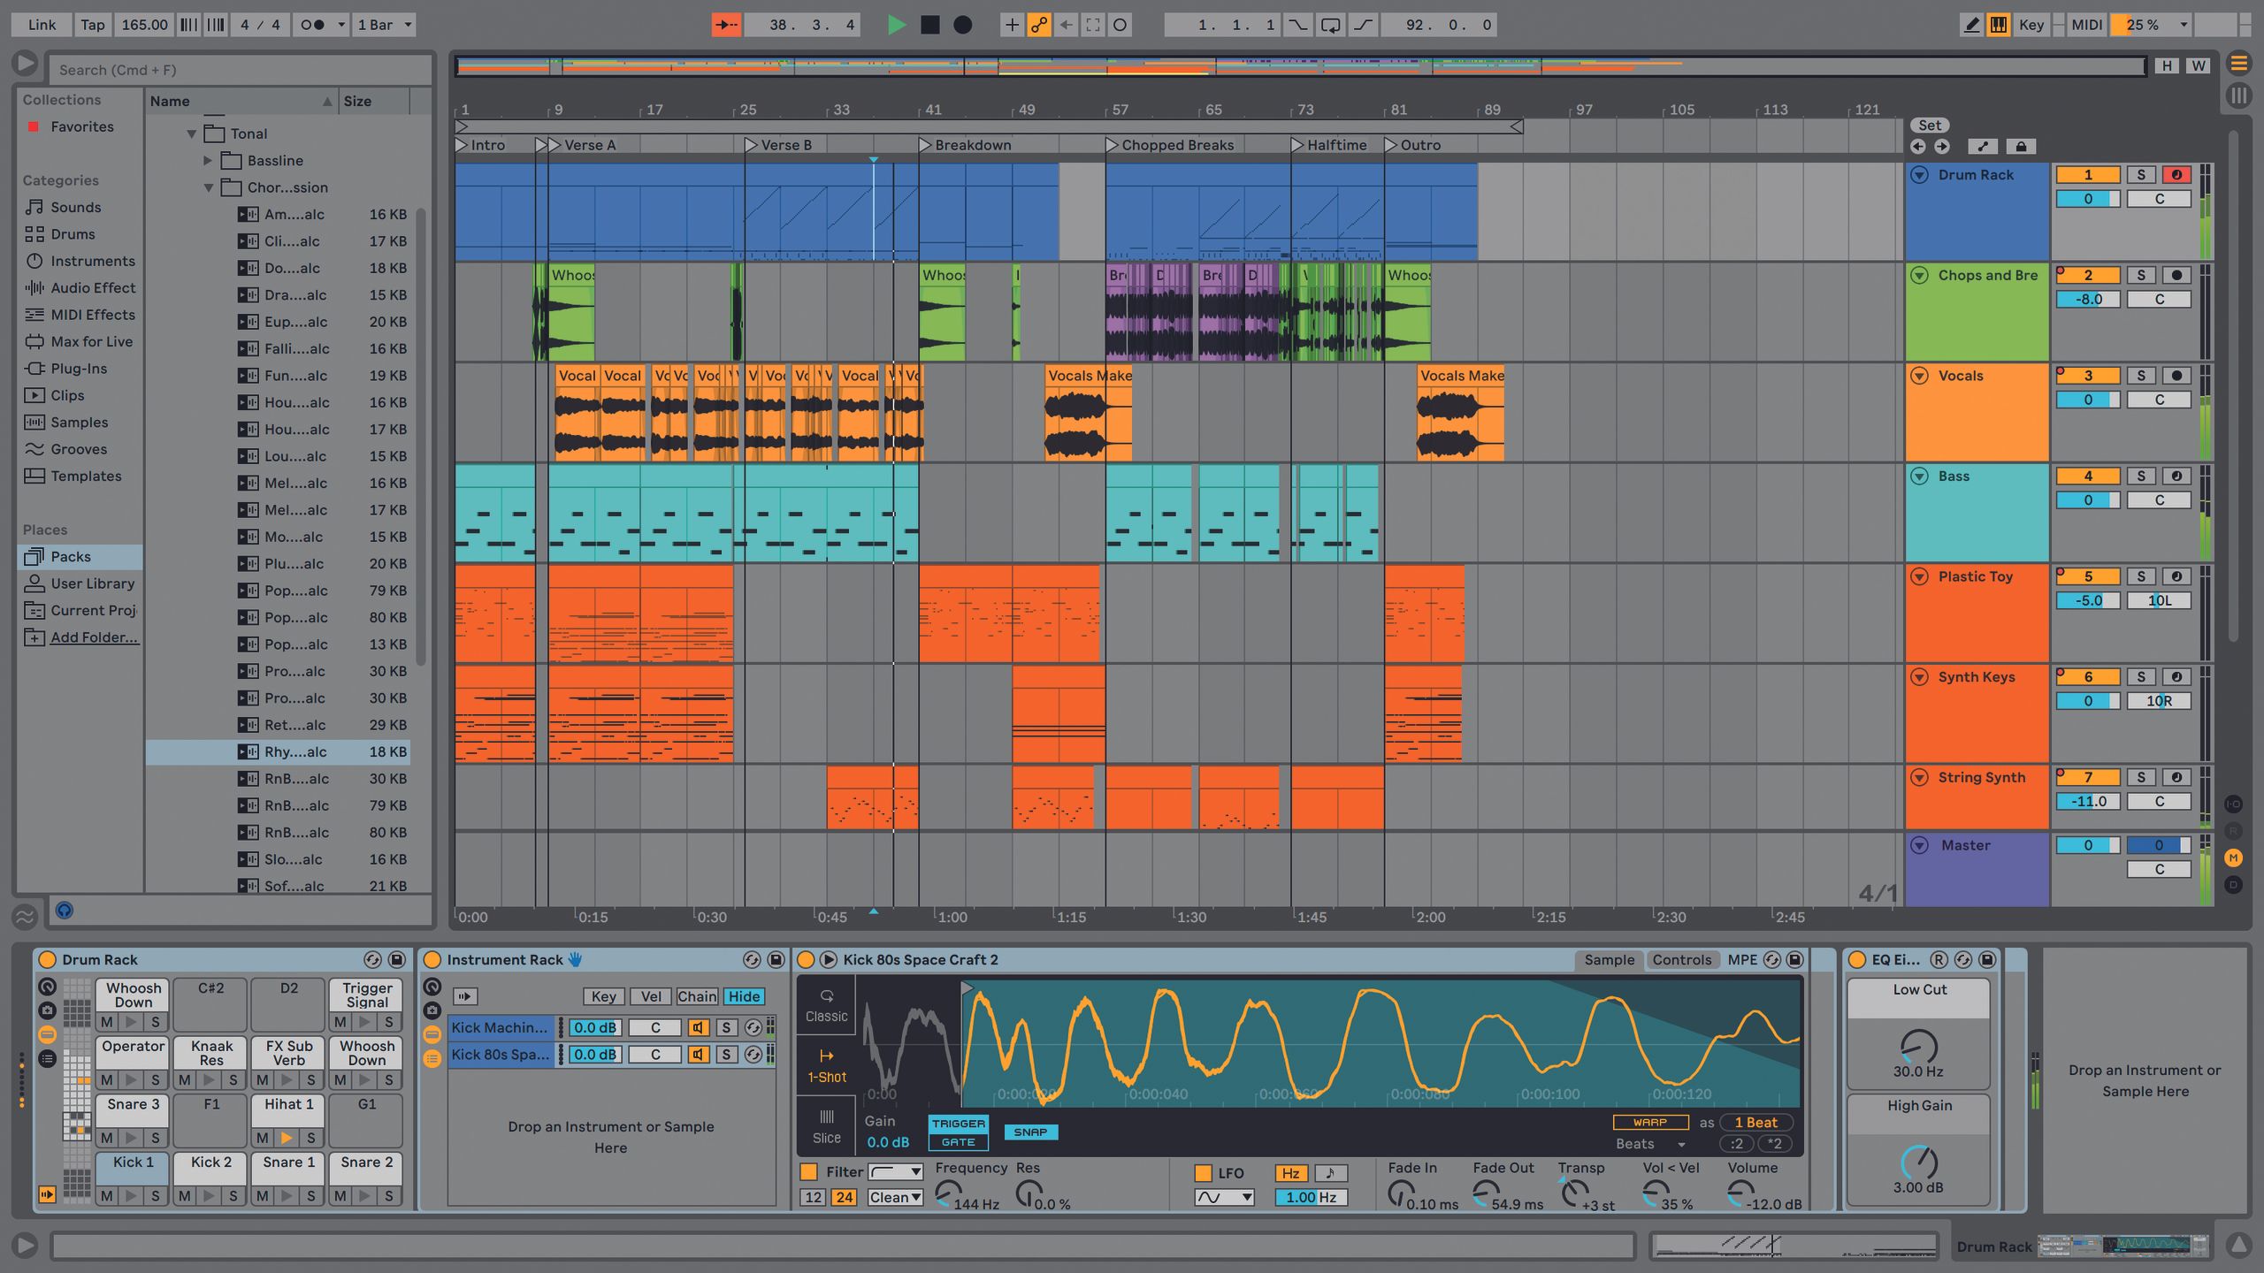Hot-swap the Drum Rack preset
2264x1273 pixels.
[x=371, y=959]
